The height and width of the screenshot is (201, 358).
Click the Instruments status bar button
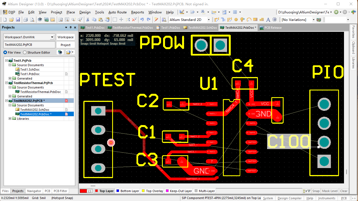click(x=327, y=198)
